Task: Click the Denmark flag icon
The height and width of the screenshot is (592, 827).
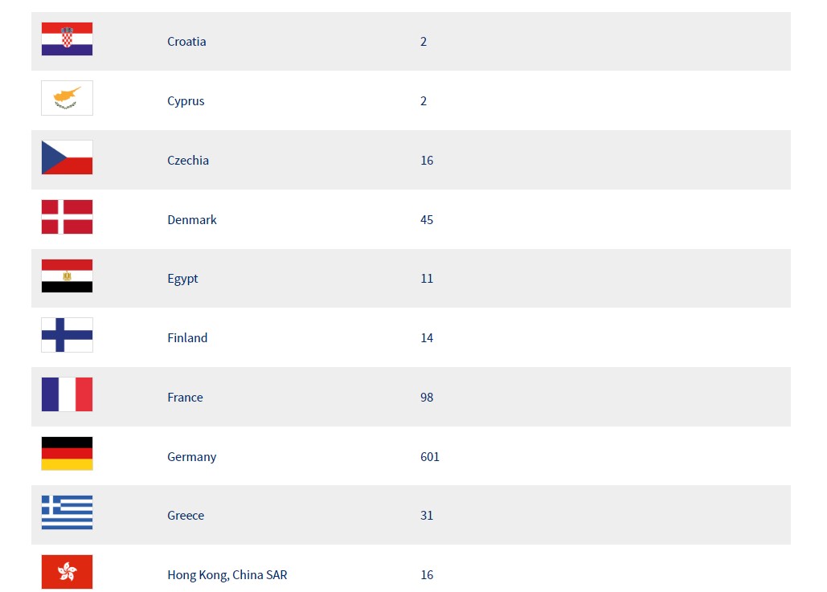Action: pyautogui.click(x=67, y=217)
